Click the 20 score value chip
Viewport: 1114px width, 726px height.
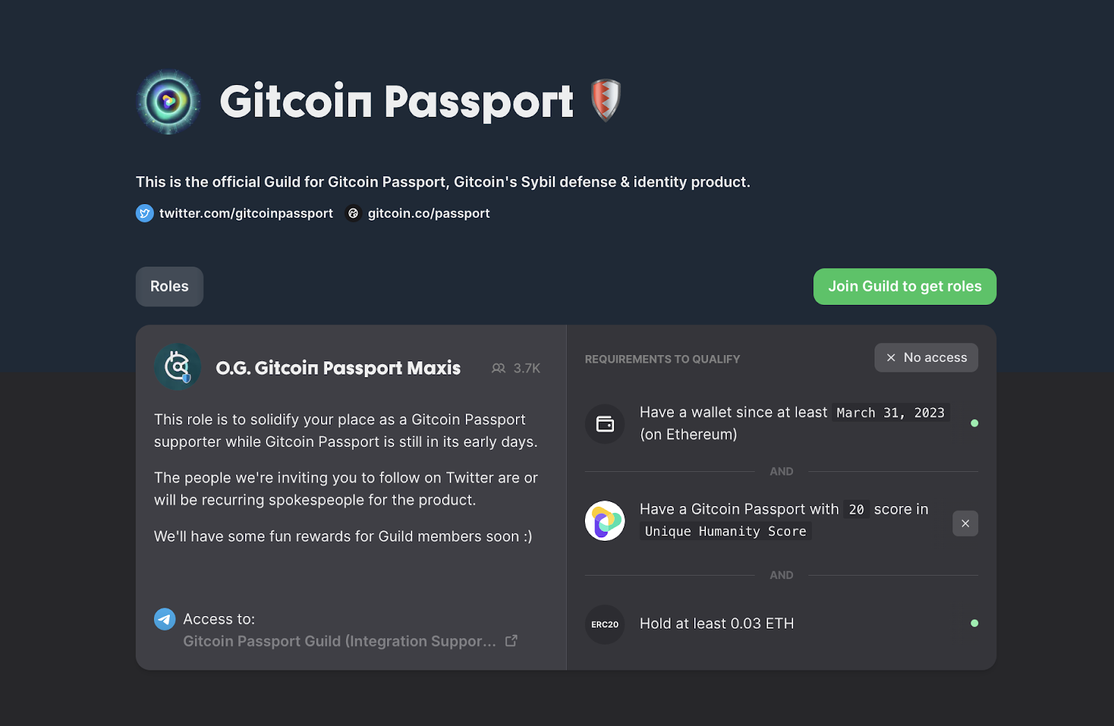pyautogui.click(x=856, y=509)
